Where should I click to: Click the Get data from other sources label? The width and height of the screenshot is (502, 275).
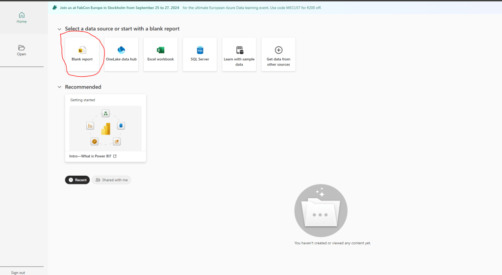click(278, 62)
